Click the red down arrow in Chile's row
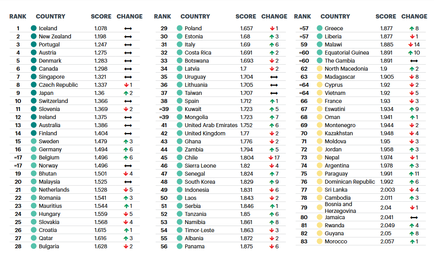The width and height of the screenshot is (434, 259). pyautogui.click(x=271, y=157)
